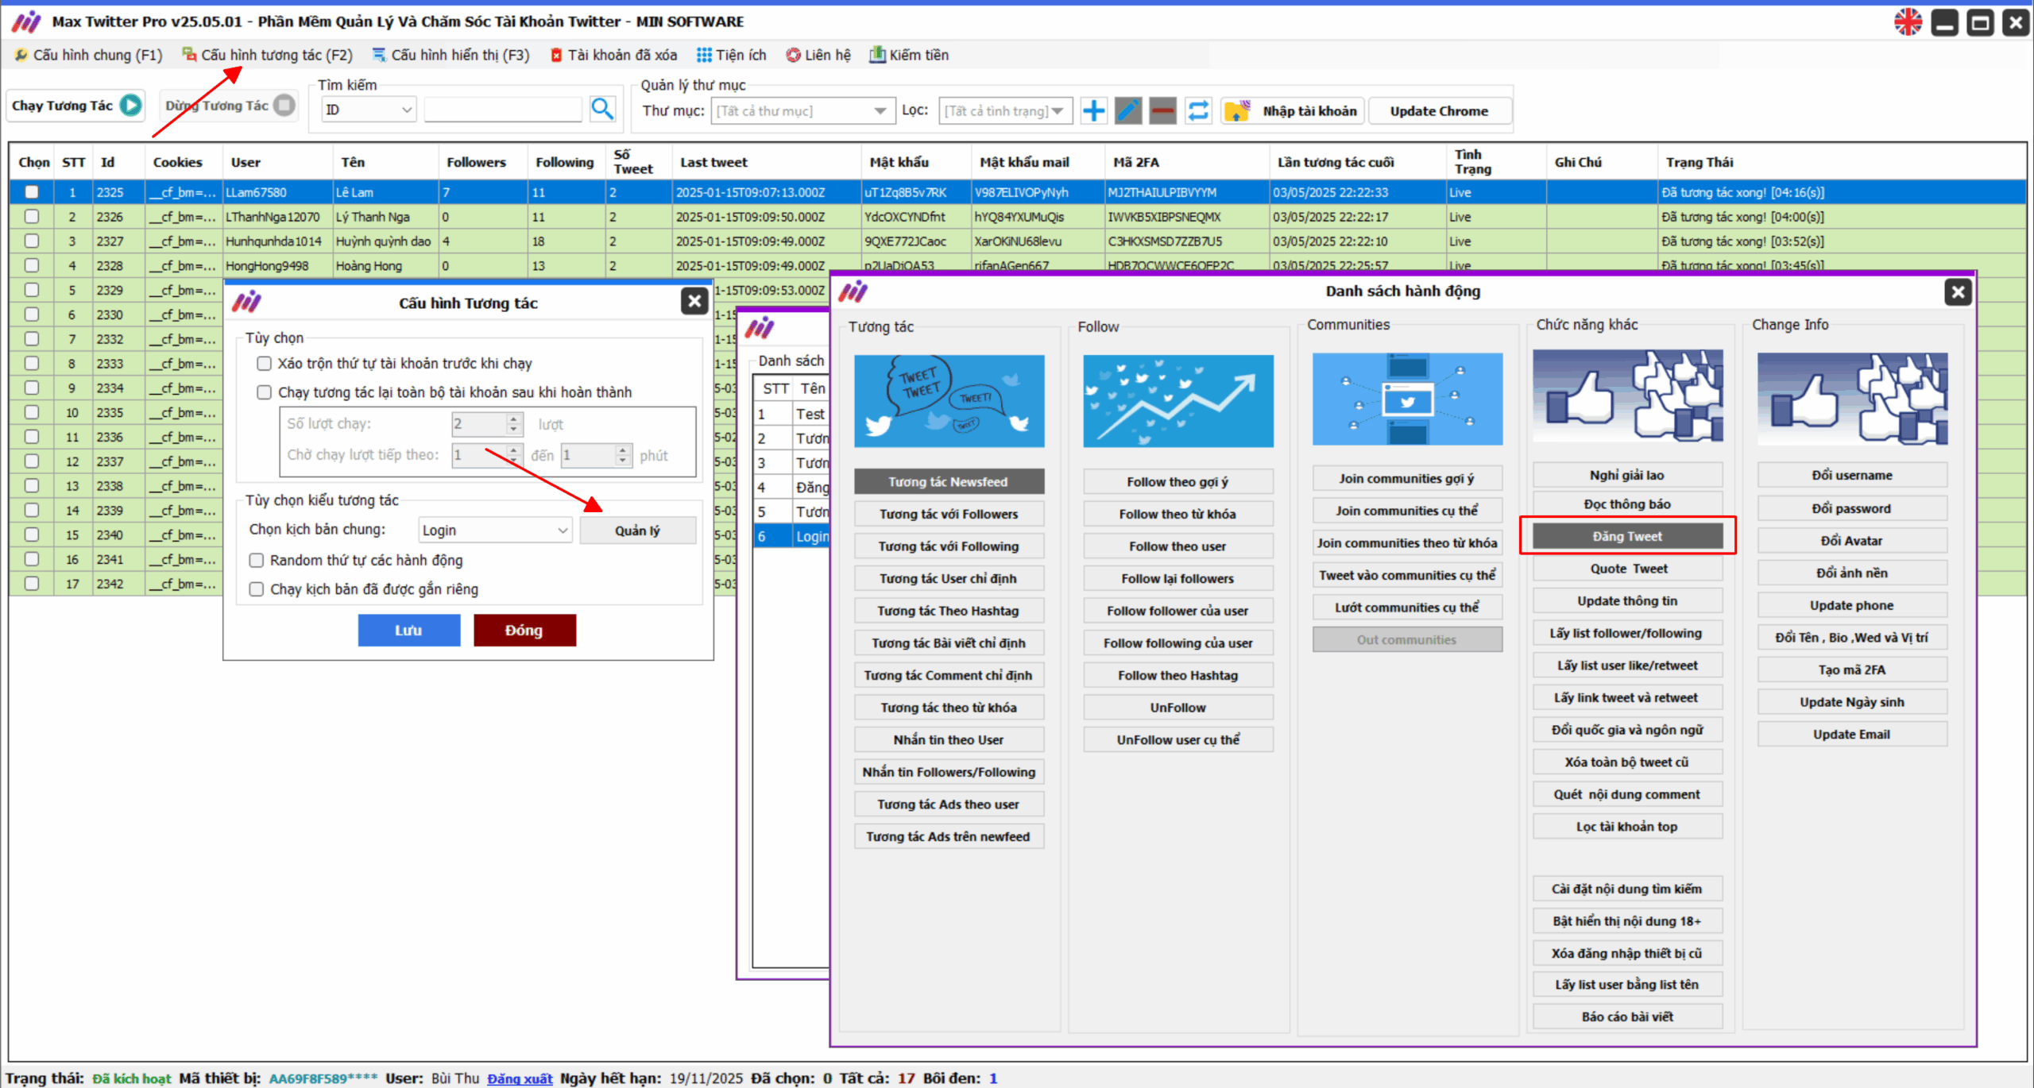Viewport: 2034px width, 1088px height.
Task: Click app logo in Cấu hình Tương tác title
Action: point(246,302)
